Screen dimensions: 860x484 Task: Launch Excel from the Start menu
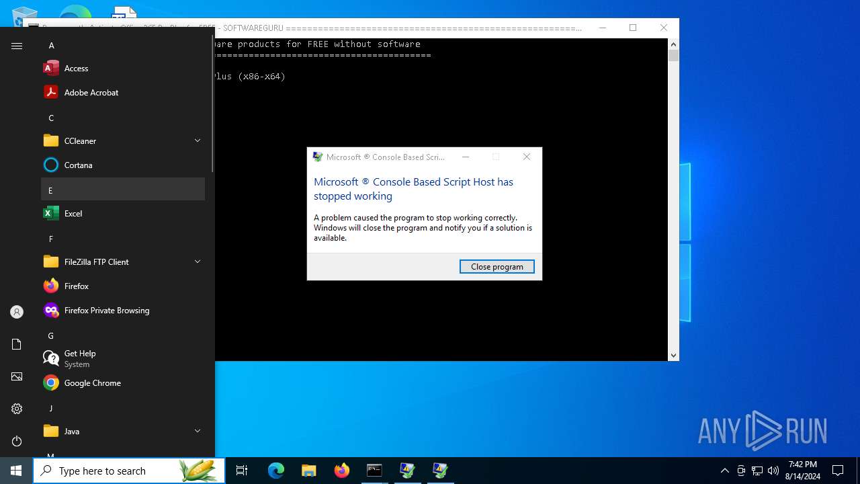point(123,214)
